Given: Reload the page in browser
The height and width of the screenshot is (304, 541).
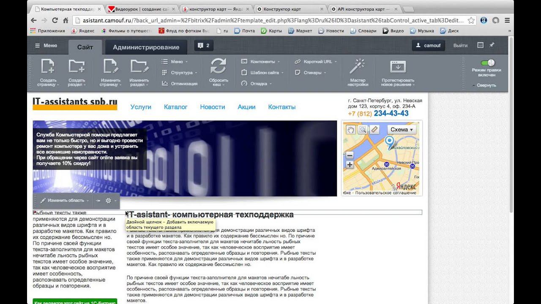Looking at the screenshot, I should (55, 20).
